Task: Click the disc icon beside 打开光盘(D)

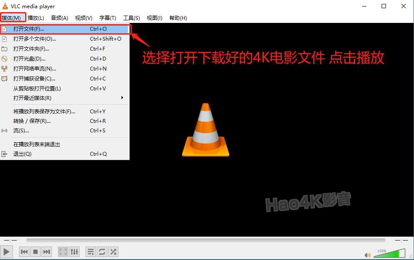Action: (4, 59)
